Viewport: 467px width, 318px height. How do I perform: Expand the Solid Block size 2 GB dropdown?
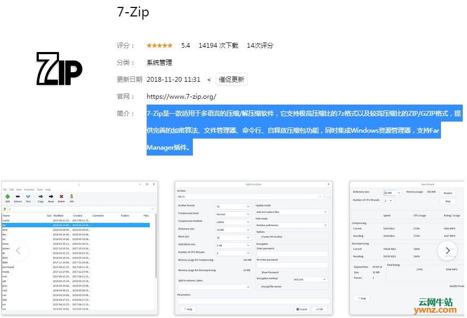point(233,245)
